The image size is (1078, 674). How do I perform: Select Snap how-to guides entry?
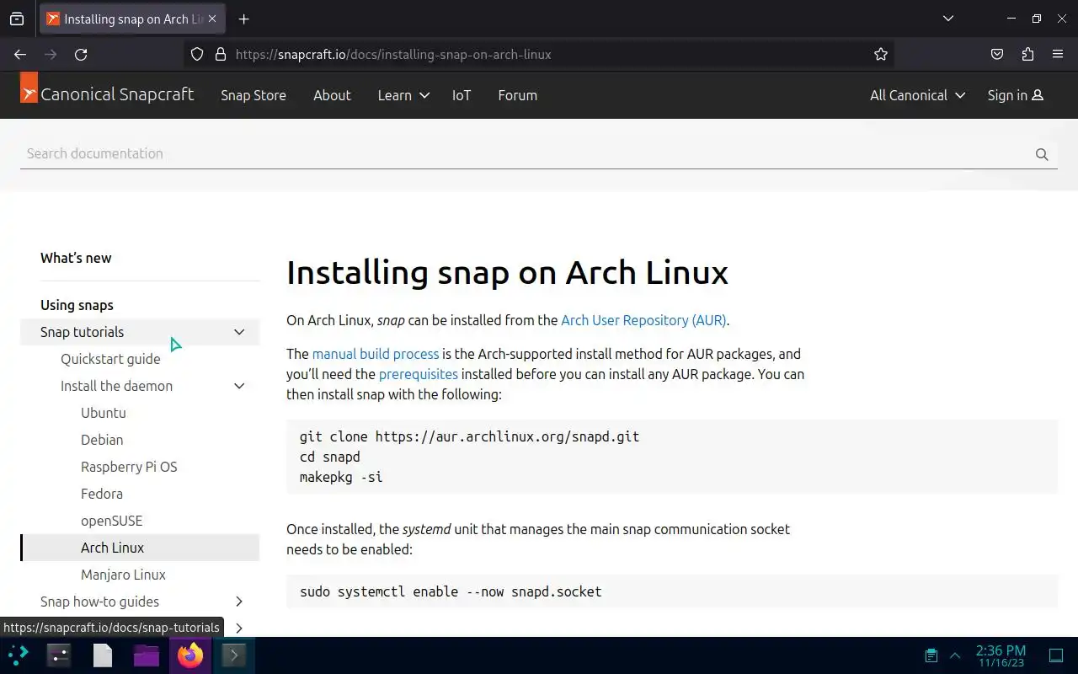[99, 602]
